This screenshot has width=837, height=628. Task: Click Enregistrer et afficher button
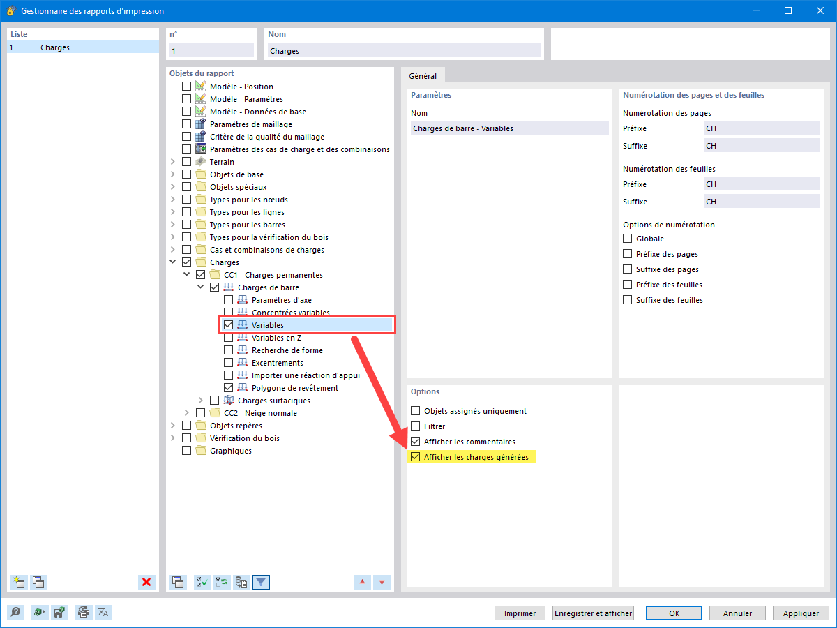[593, 613]
